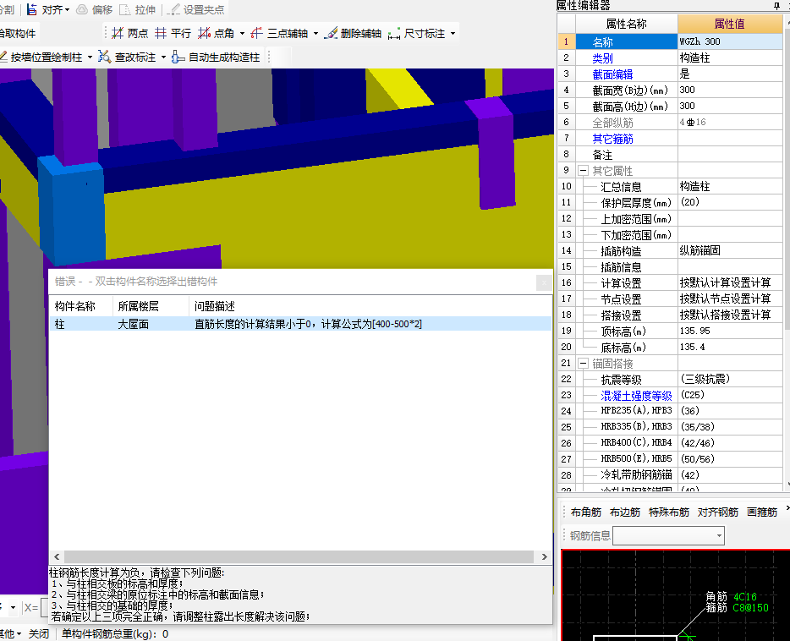The image size is (790, 641).
Task: Select the highlighted blue column in 3D view
Action: click(72, 211)
